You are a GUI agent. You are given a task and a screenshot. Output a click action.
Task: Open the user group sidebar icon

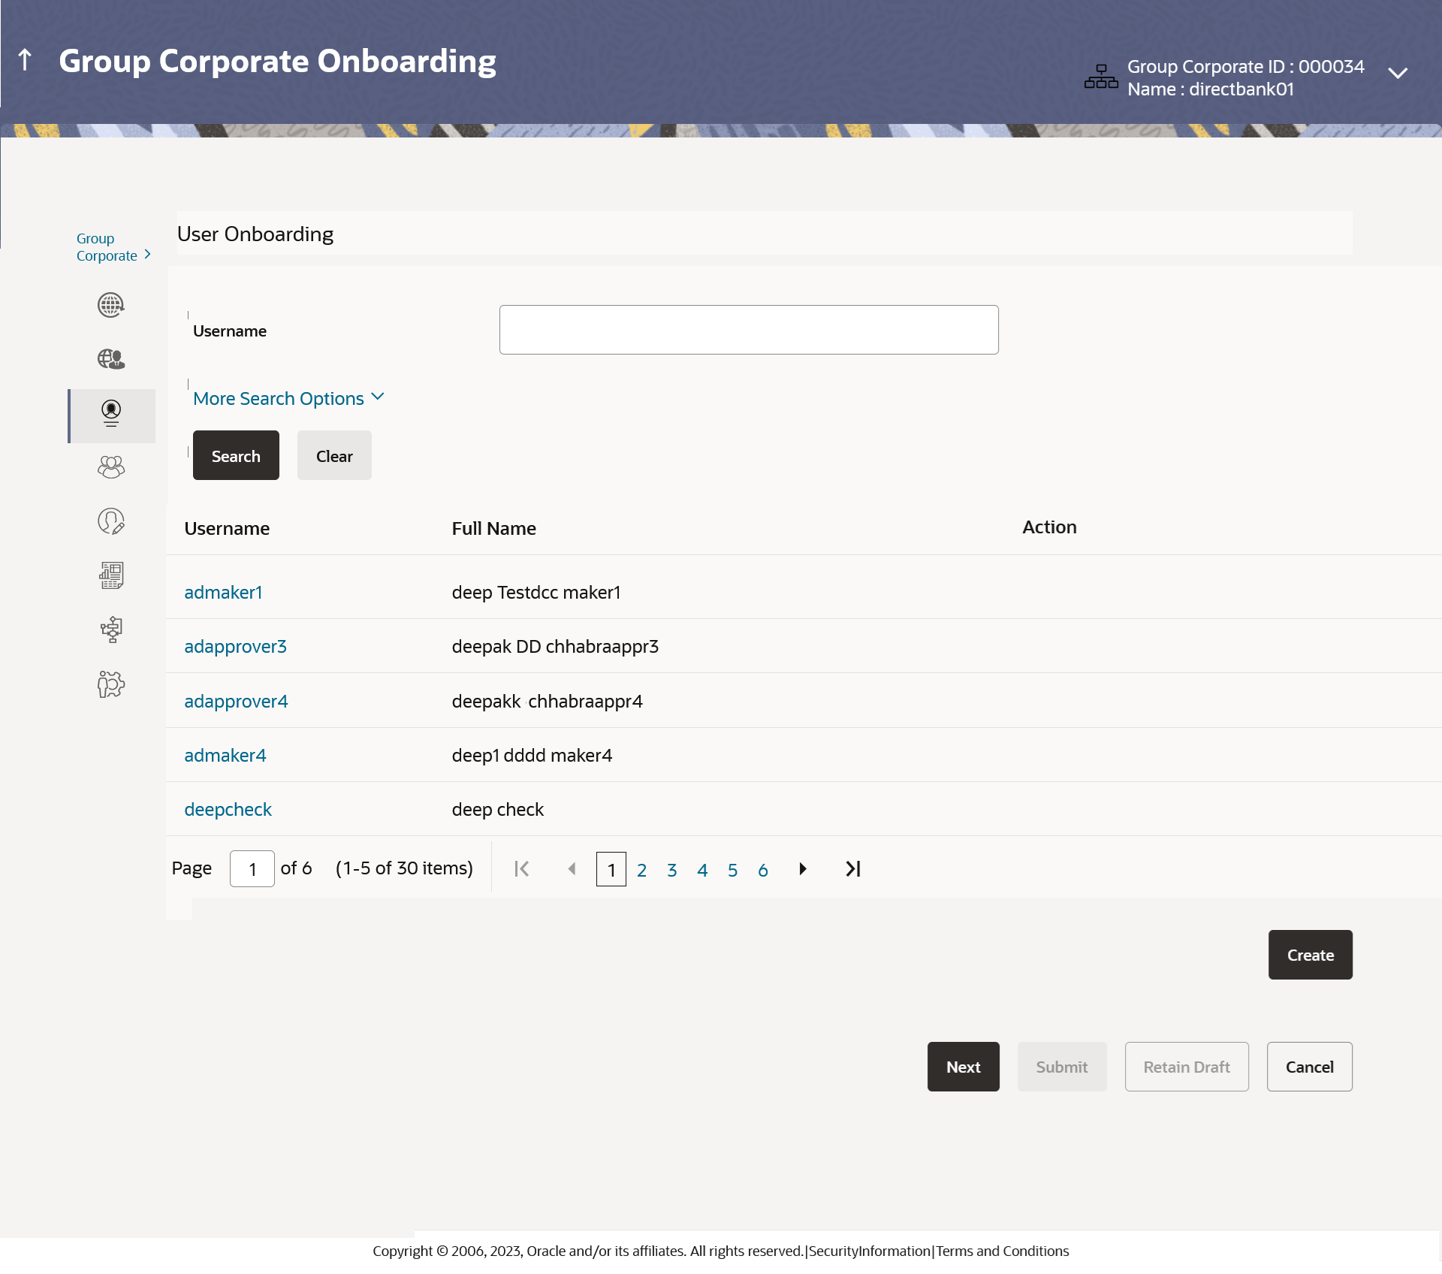pos(111,467)
